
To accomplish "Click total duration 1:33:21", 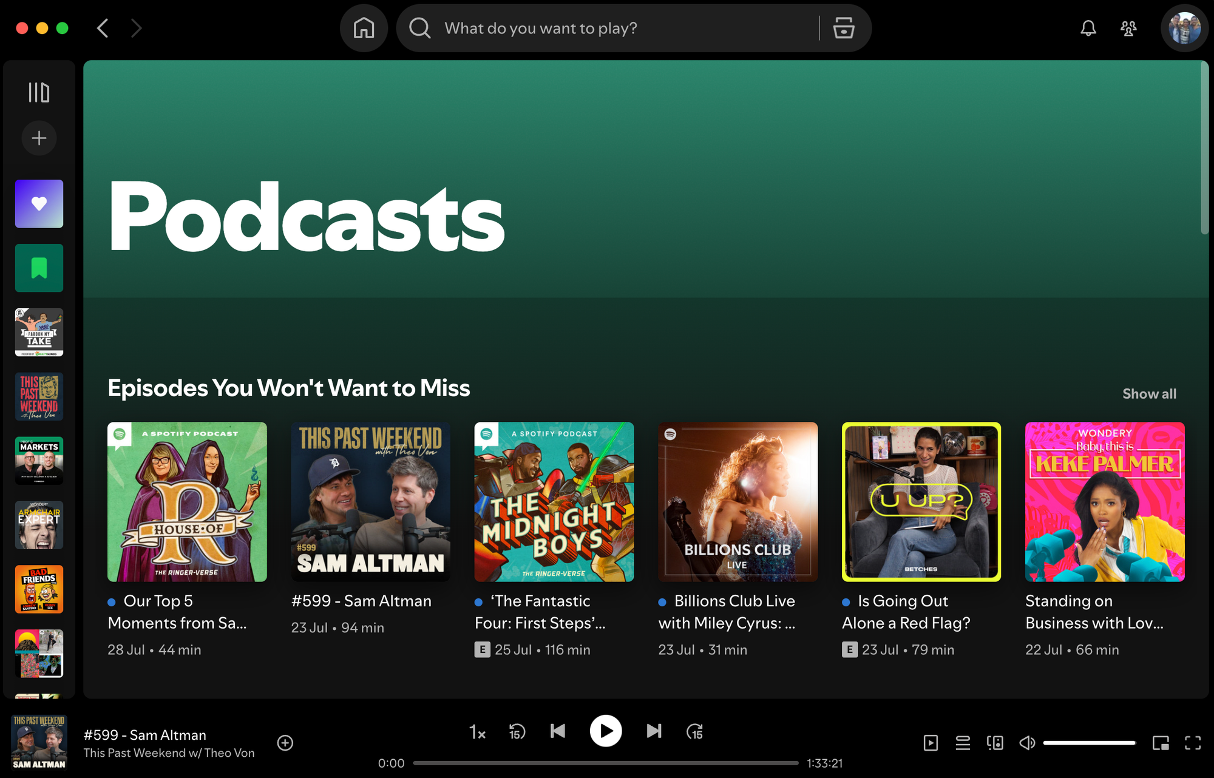I will click(x=824, y=763).
